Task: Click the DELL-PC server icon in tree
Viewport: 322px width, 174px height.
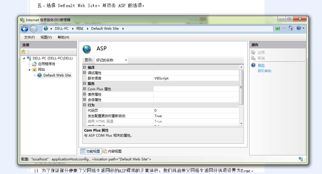Action: 29,58
